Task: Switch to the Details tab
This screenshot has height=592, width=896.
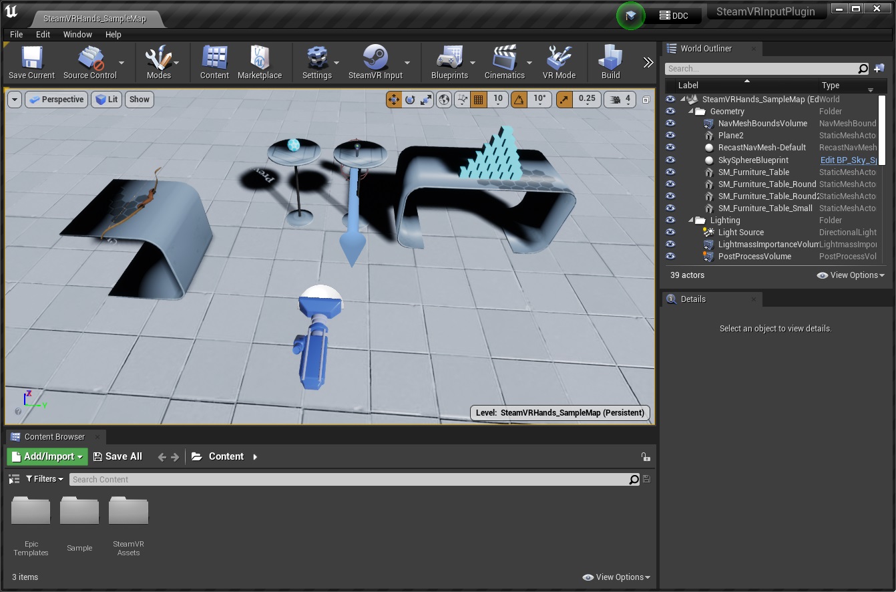Action: click(692, 299)
